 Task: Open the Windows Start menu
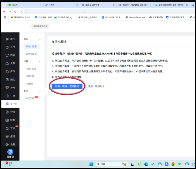pyautogui.click(x=91, y=164)
